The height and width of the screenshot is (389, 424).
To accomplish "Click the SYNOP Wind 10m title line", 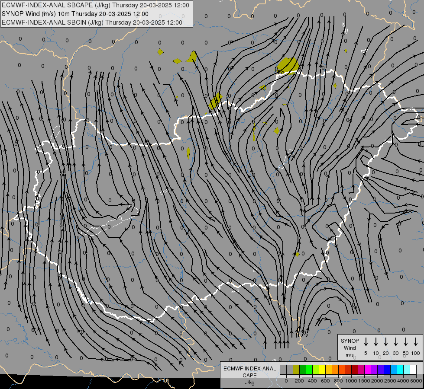I will coord(75,14).
